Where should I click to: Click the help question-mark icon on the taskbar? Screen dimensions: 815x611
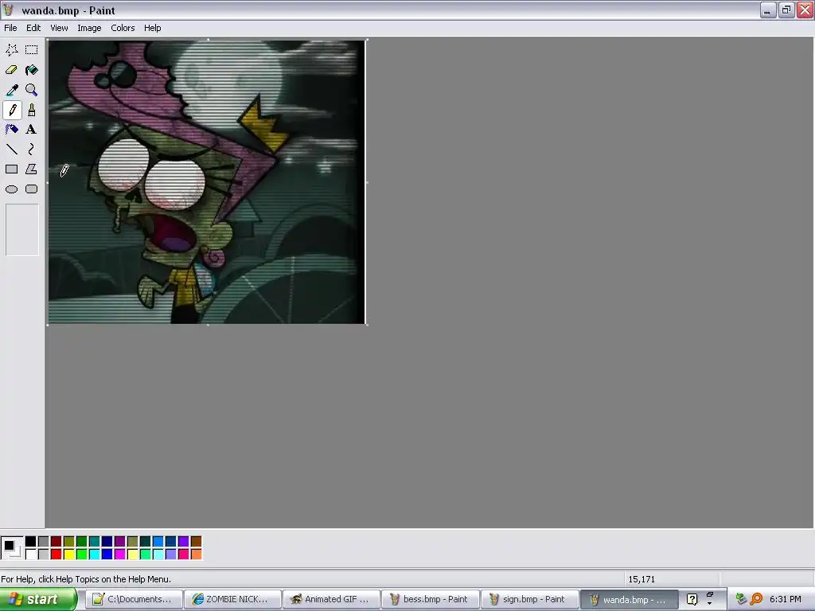pyautogui.click(x=692, y=599)
